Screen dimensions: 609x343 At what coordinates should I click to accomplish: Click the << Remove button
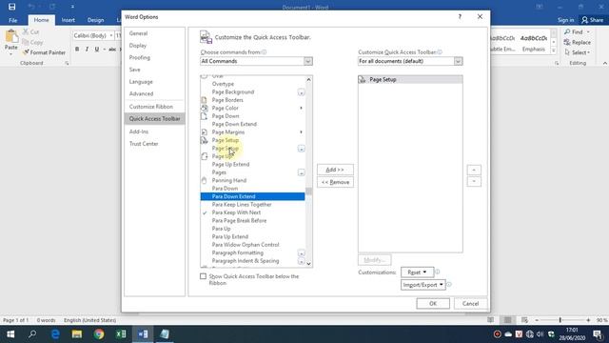click(x=335, y=182)
